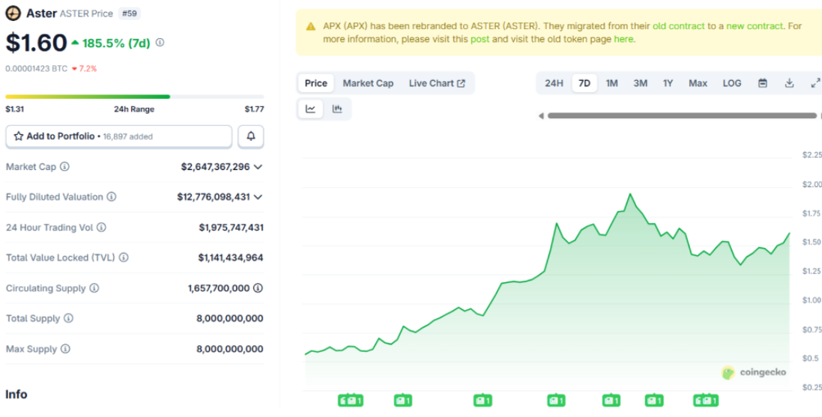
Task: Expand the Market Cap value chevron
Action: [x=259, y=167]
